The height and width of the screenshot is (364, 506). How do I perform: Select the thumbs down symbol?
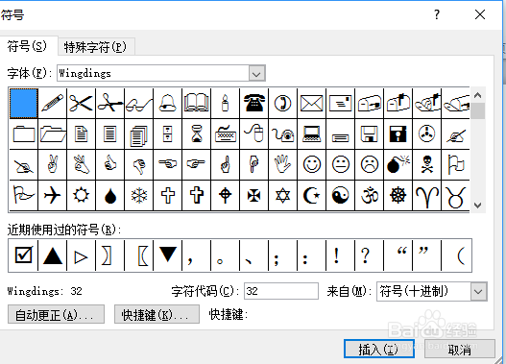point(139,164)
